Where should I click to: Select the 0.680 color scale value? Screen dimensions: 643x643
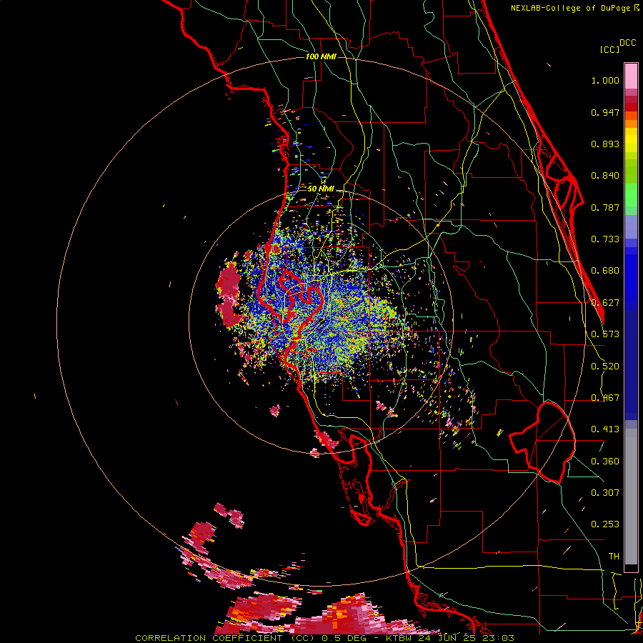point(605,271)
